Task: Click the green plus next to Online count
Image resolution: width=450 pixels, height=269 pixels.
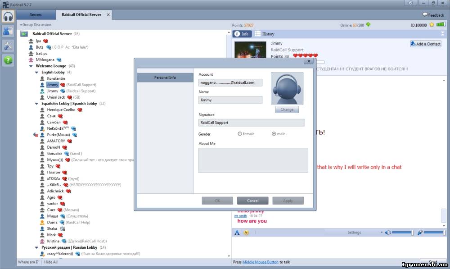Action: coord(368,25)
